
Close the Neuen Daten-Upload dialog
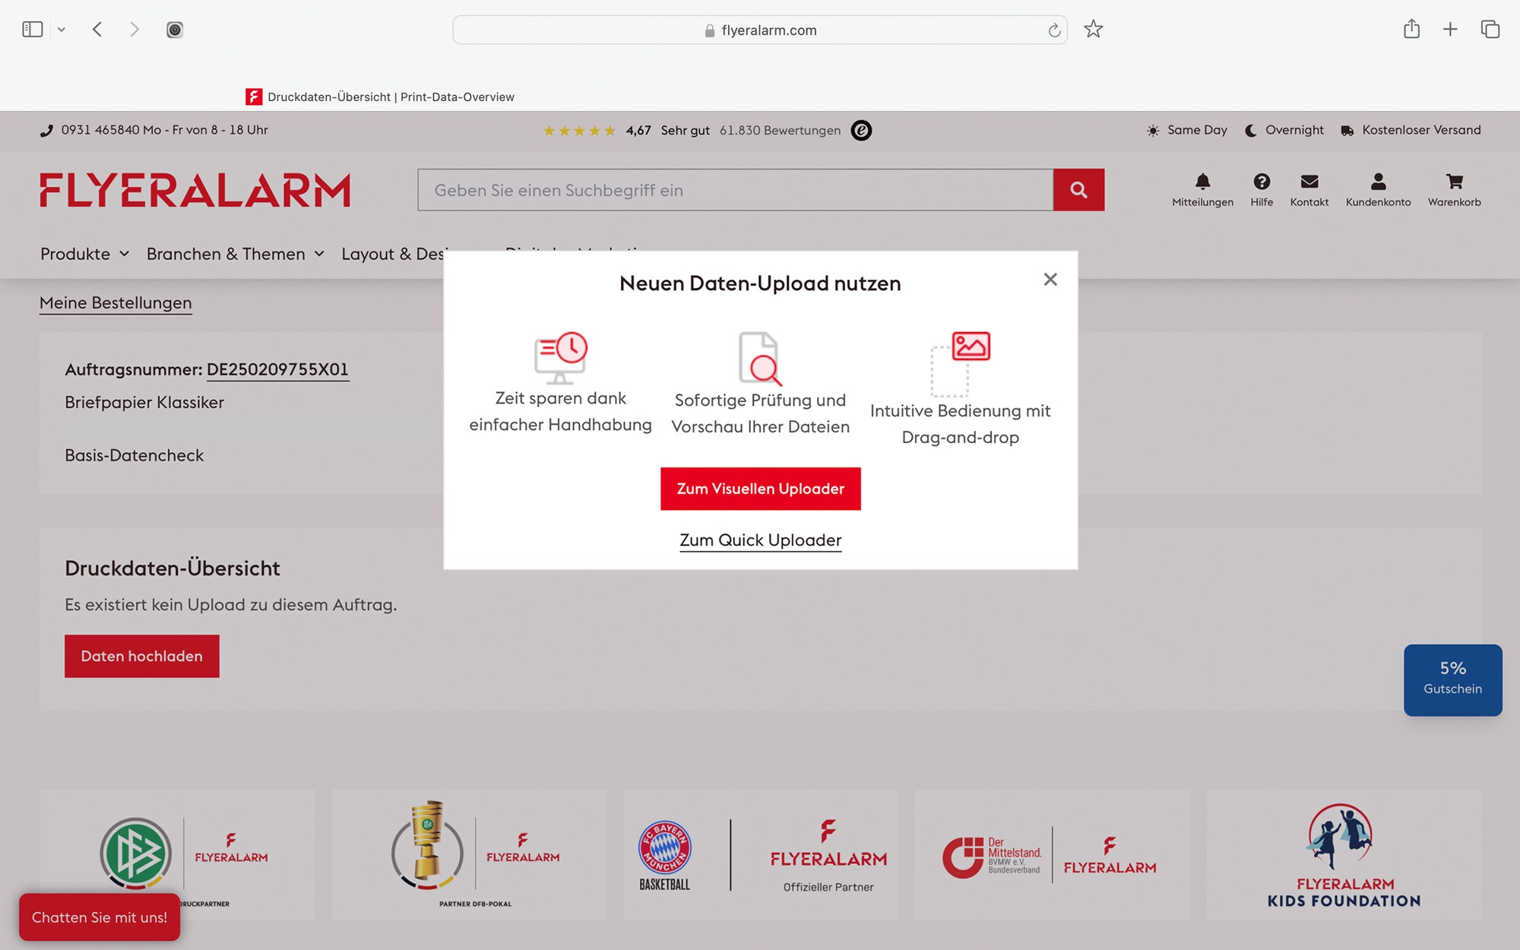click(1050, 280)
